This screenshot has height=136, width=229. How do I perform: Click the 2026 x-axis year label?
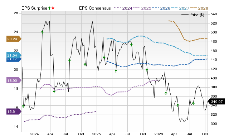tap(159, 134)
